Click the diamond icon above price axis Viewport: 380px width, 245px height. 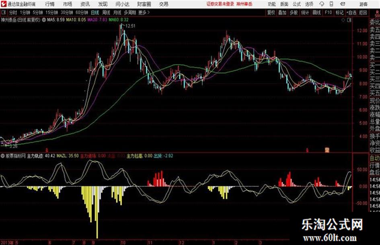343,20
